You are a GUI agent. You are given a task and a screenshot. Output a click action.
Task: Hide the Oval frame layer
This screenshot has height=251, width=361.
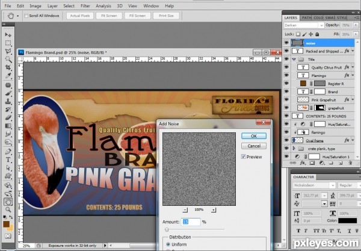pos(286,140)
